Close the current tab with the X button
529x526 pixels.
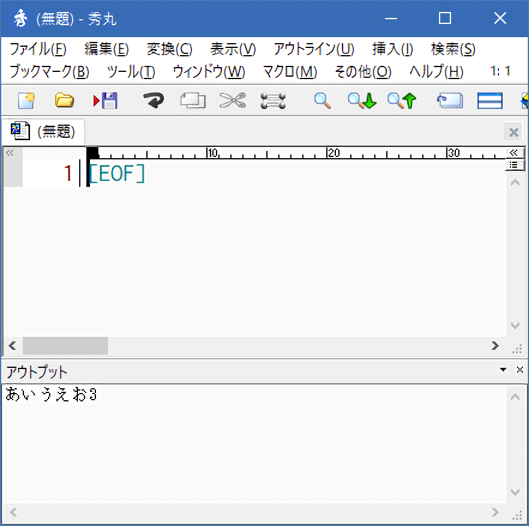513,132
